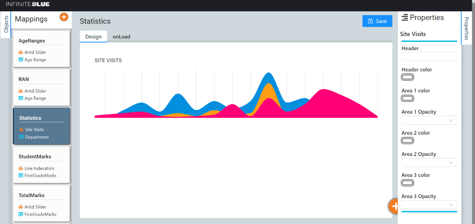
Task: Click the Header text input field
Action: click(x=429, y=57)
